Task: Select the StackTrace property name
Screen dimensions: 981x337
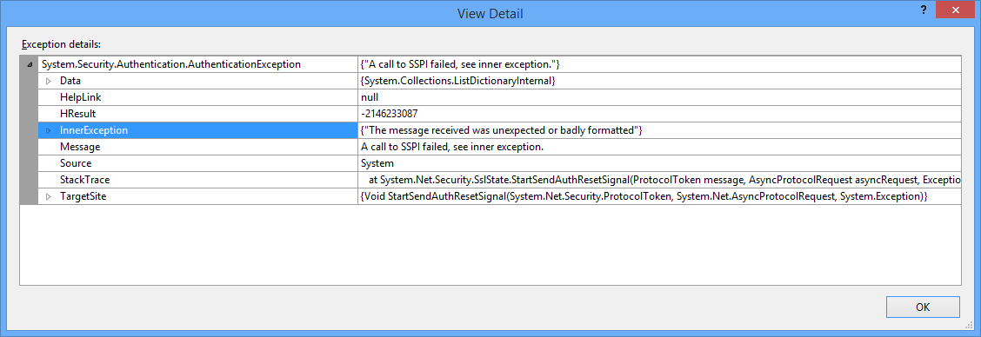Action: point(84,180)
